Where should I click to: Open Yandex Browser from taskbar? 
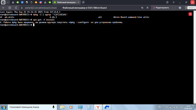[98, 107]
